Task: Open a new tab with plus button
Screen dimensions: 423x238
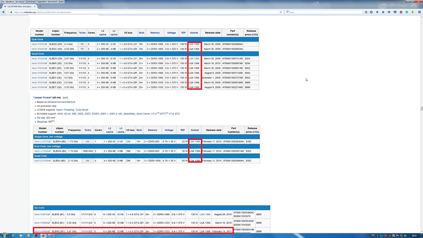Action: 40,6
